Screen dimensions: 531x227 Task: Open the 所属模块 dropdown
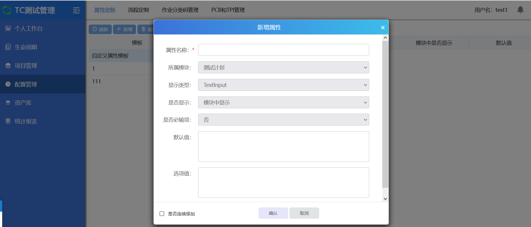[283, 67]
